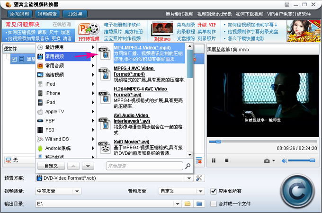Open preset settings wrench icon
The width and height of the screenshot is (322, 213).
199,178
